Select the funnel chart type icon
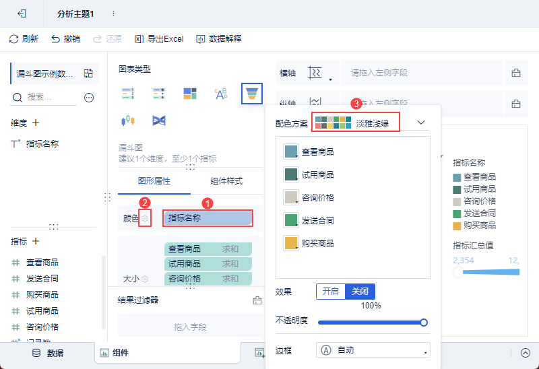 (252, 94)
